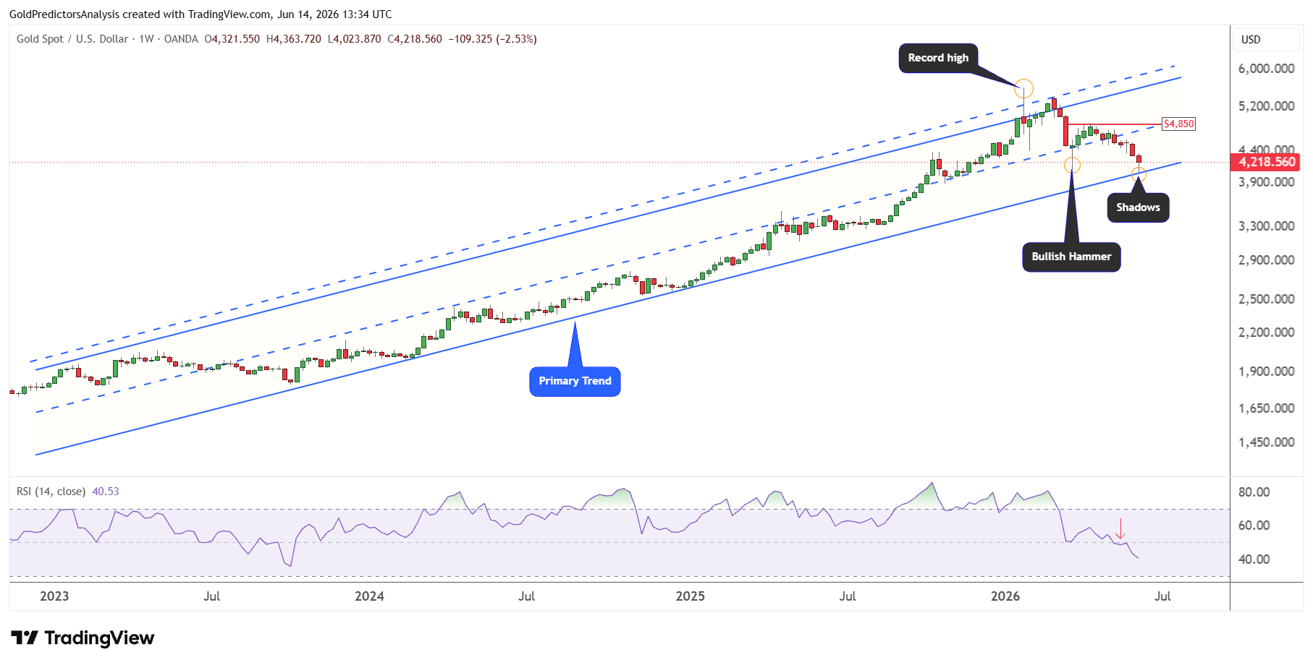Click the close value C4,218.560
1313x665 pixels.
[x=415, y=39]
